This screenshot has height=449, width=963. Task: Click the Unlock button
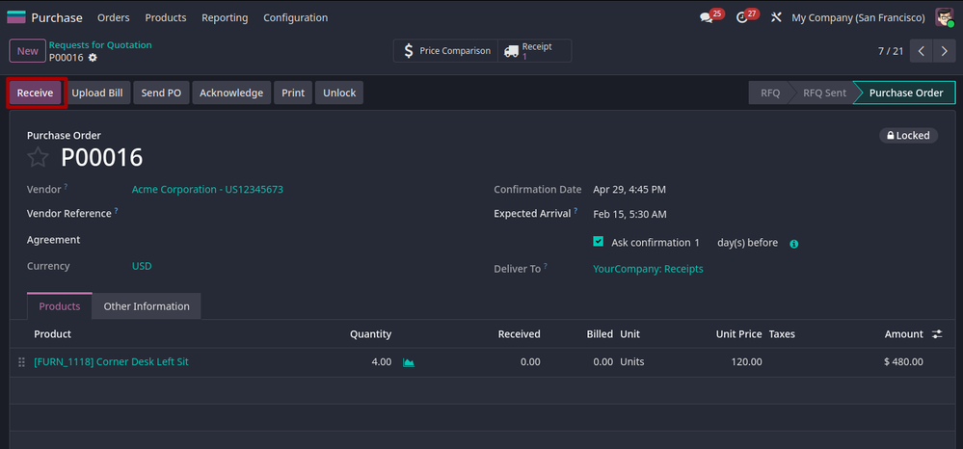[x=339, y=92]
